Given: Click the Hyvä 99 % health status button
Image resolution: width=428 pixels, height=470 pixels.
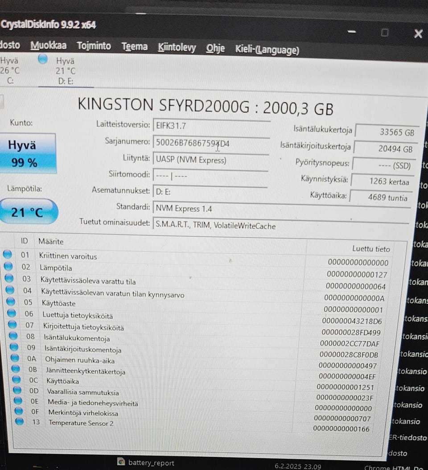Looking at the screenshot, I should pos(28,153).
